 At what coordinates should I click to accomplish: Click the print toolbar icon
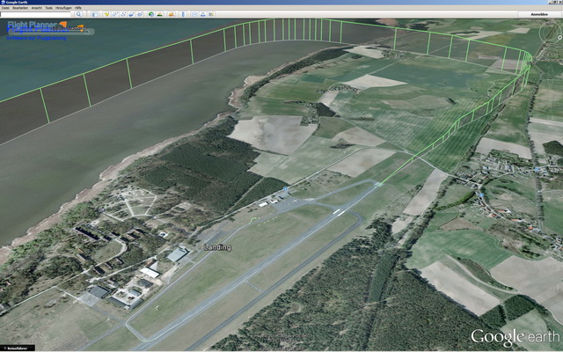click(x=203, y=14)
